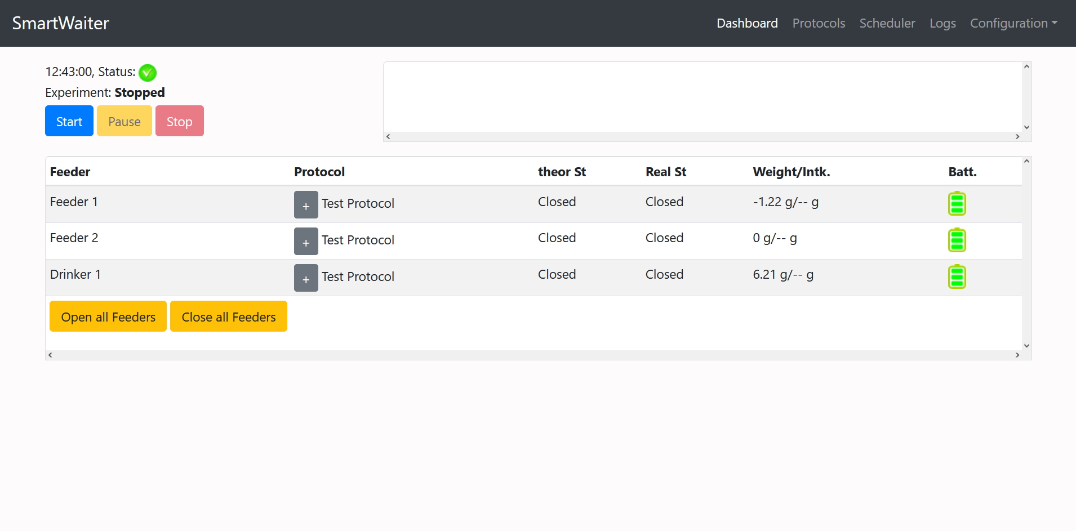View the Logs page

pyautogui.click(x=942, y=23)
